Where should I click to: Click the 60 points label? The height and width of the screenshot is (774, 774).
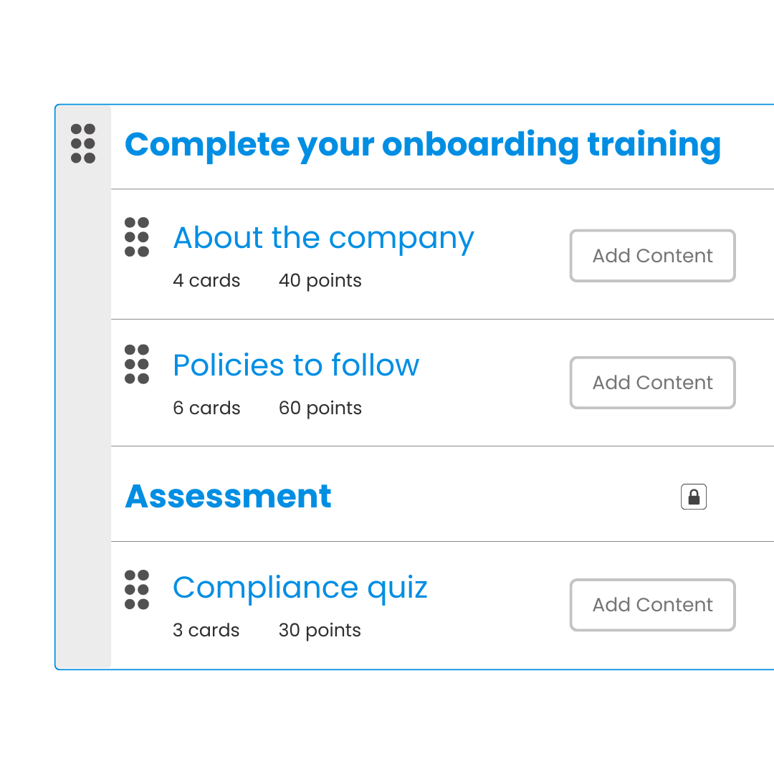click(x=320, y=408)
